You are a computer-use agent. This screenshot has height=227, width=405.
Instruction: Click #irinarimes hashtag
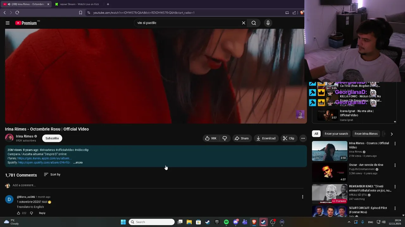pos(47,150)
